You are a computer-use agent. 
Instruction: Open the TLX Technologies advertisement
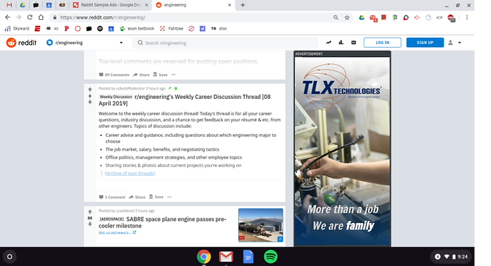pyautogui.click(x=342, y=151)
